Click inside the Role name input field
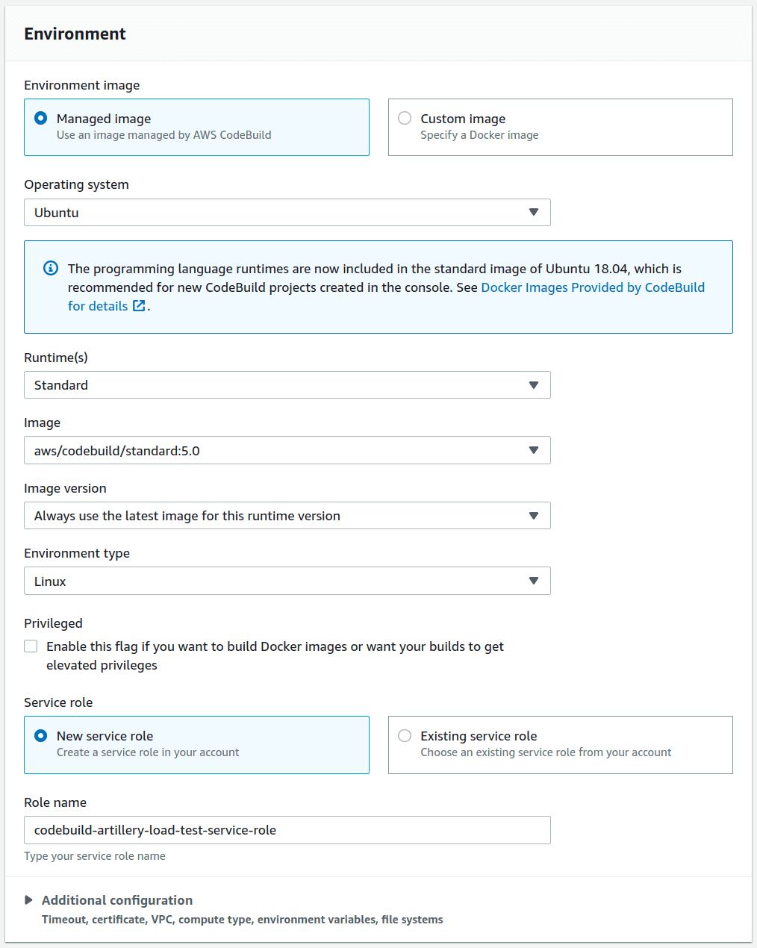This screenshot has height=948, width=757. (287, 829)
